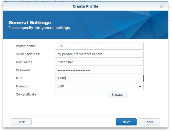Close the Create Profile dialog with X
The width and height of the screenshot is (172, 131).
pyautogui.click(x=161, y=6)
